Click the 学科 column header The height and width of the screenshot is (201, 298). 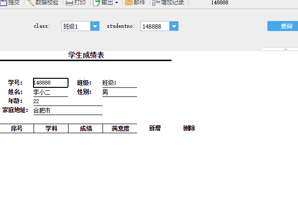[x=51, y=128]
